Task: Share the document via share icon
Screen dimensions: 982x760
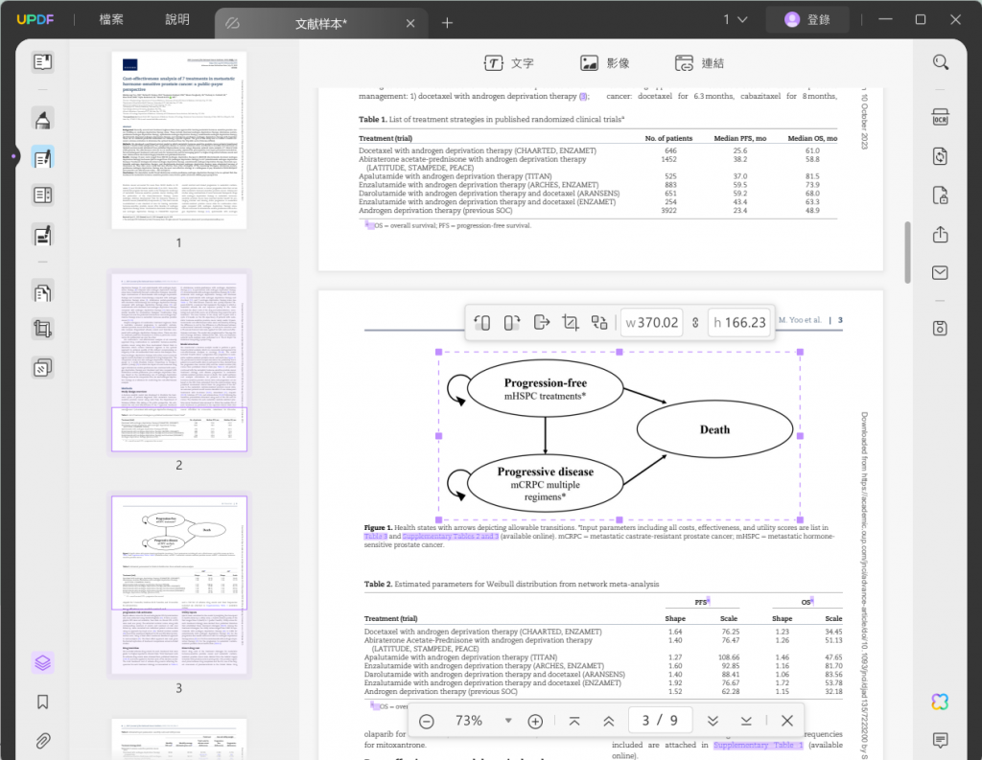Action: (x=940, y=235)
